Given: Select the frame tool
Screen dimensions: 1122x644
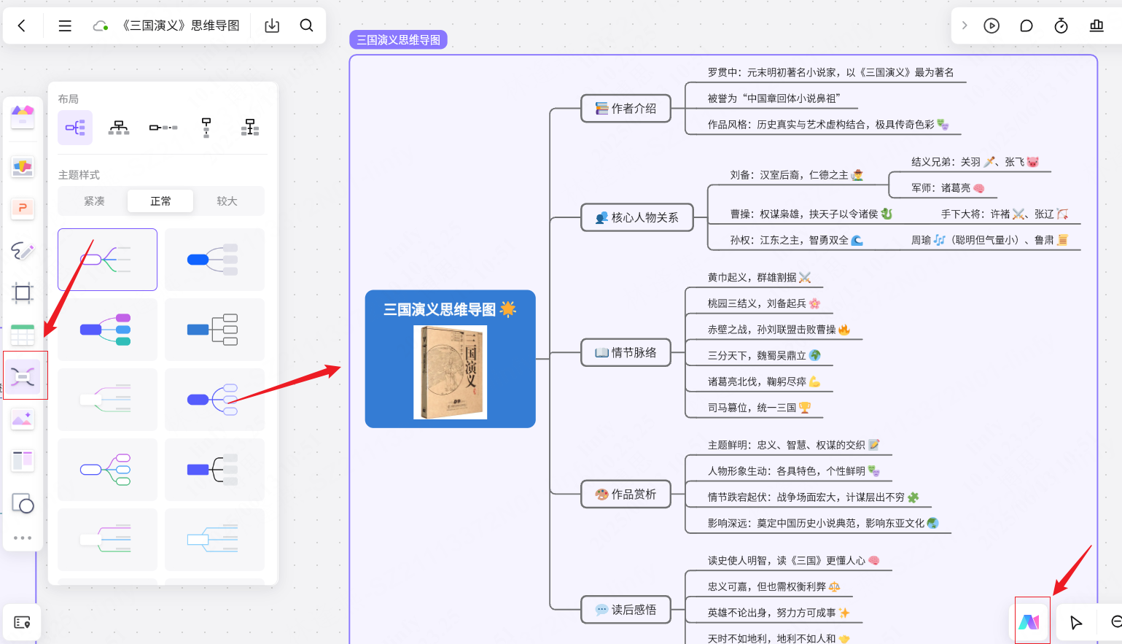Looking at the screenshot, I should point(23,293).
